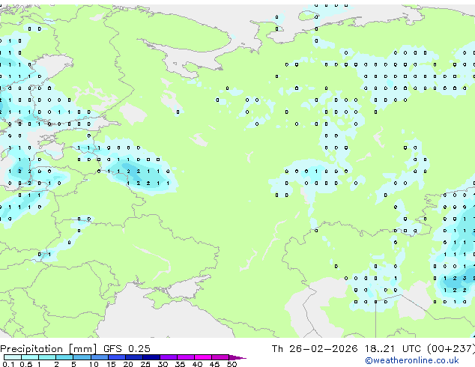Click the 'Precipitation [mm]' title text
475x367 pixels.
pyautogui.click(x=49, y=349)
